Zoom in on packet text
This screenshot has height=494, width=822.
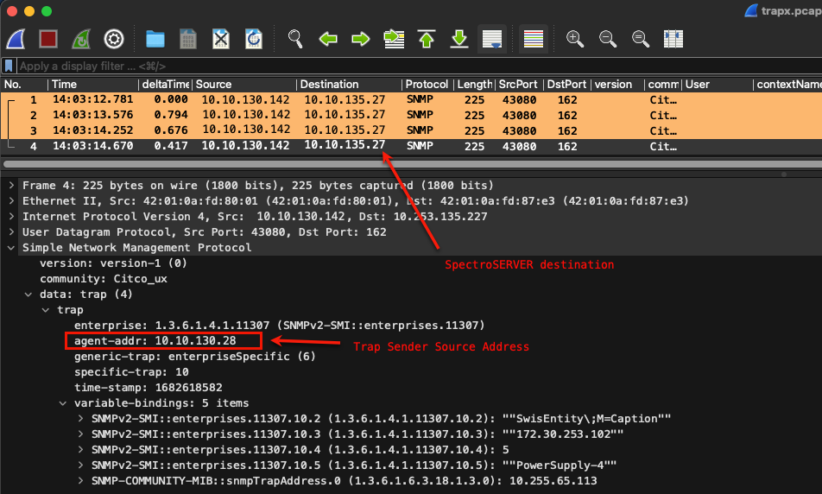[575, 39]
